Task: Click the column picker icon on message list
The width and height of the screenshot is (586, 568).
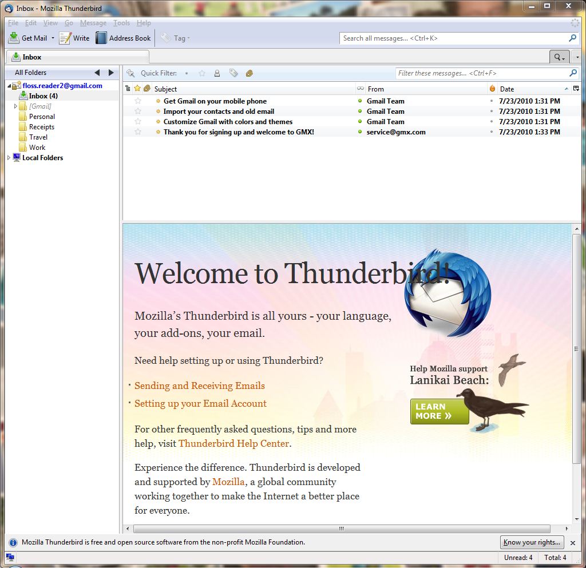Action: (x=576, y=89)
